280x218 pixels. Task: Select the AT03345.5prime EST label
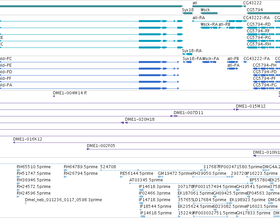click(146, 180)
